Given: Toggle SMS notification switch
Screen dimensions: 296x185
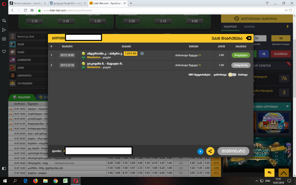Looking at the screenshot, I should (232, 75).
